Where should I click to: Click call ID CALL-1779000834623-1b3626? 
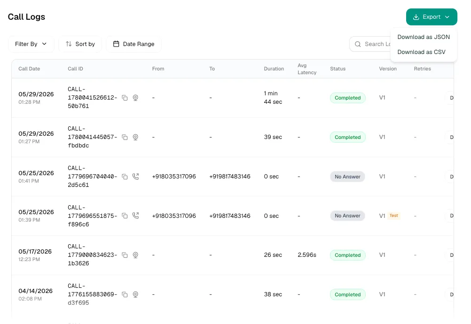pos(92,255)
